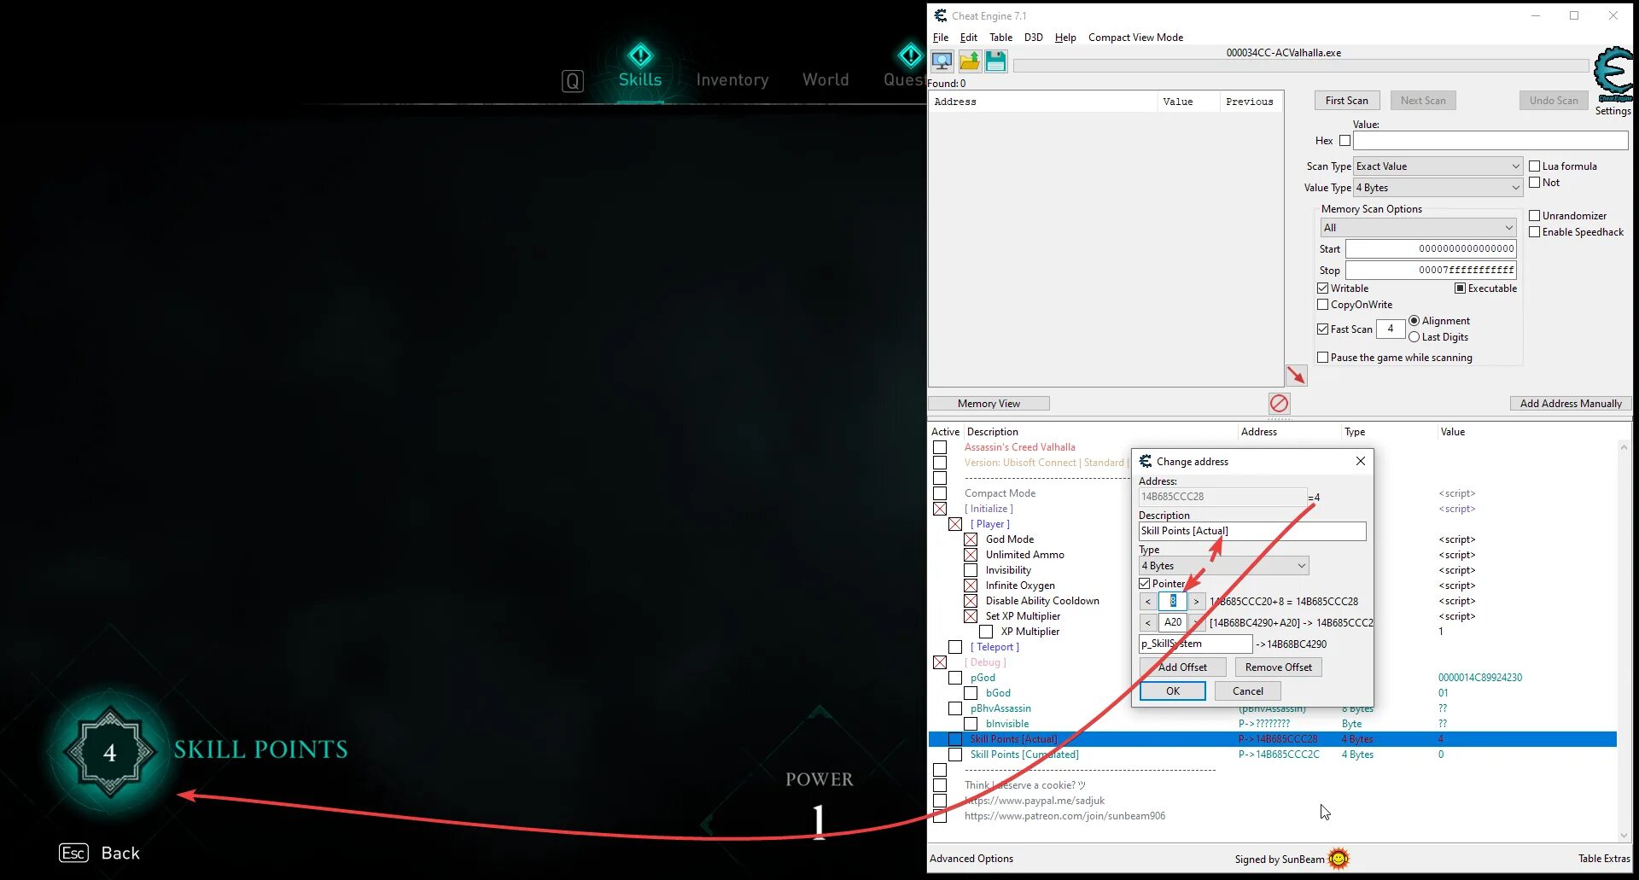Enable the Invisibility script checkbox
Screen dimensions: 1639x880
(971, 570)
